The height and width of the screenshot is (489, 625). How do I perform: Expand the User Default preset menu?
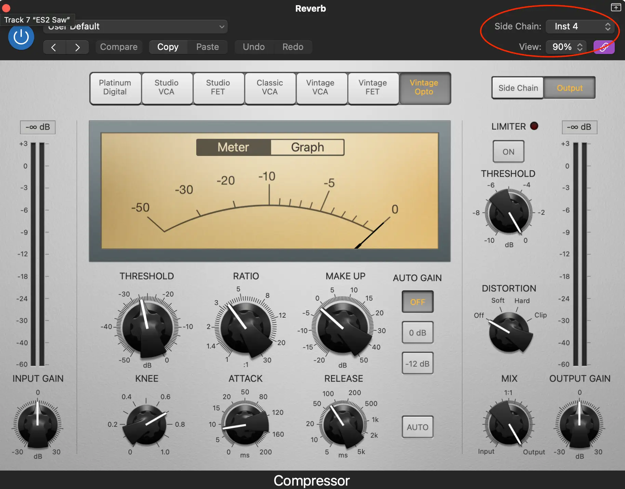[x=135, y=27]
